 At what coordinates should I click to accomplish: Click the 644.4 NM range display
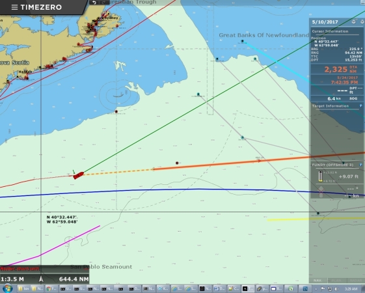(x=74, y=279)
